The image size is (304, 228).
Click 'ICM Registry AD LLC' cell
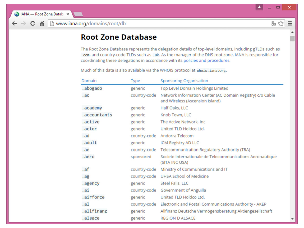pyautogui.click(x=179, y=143)
